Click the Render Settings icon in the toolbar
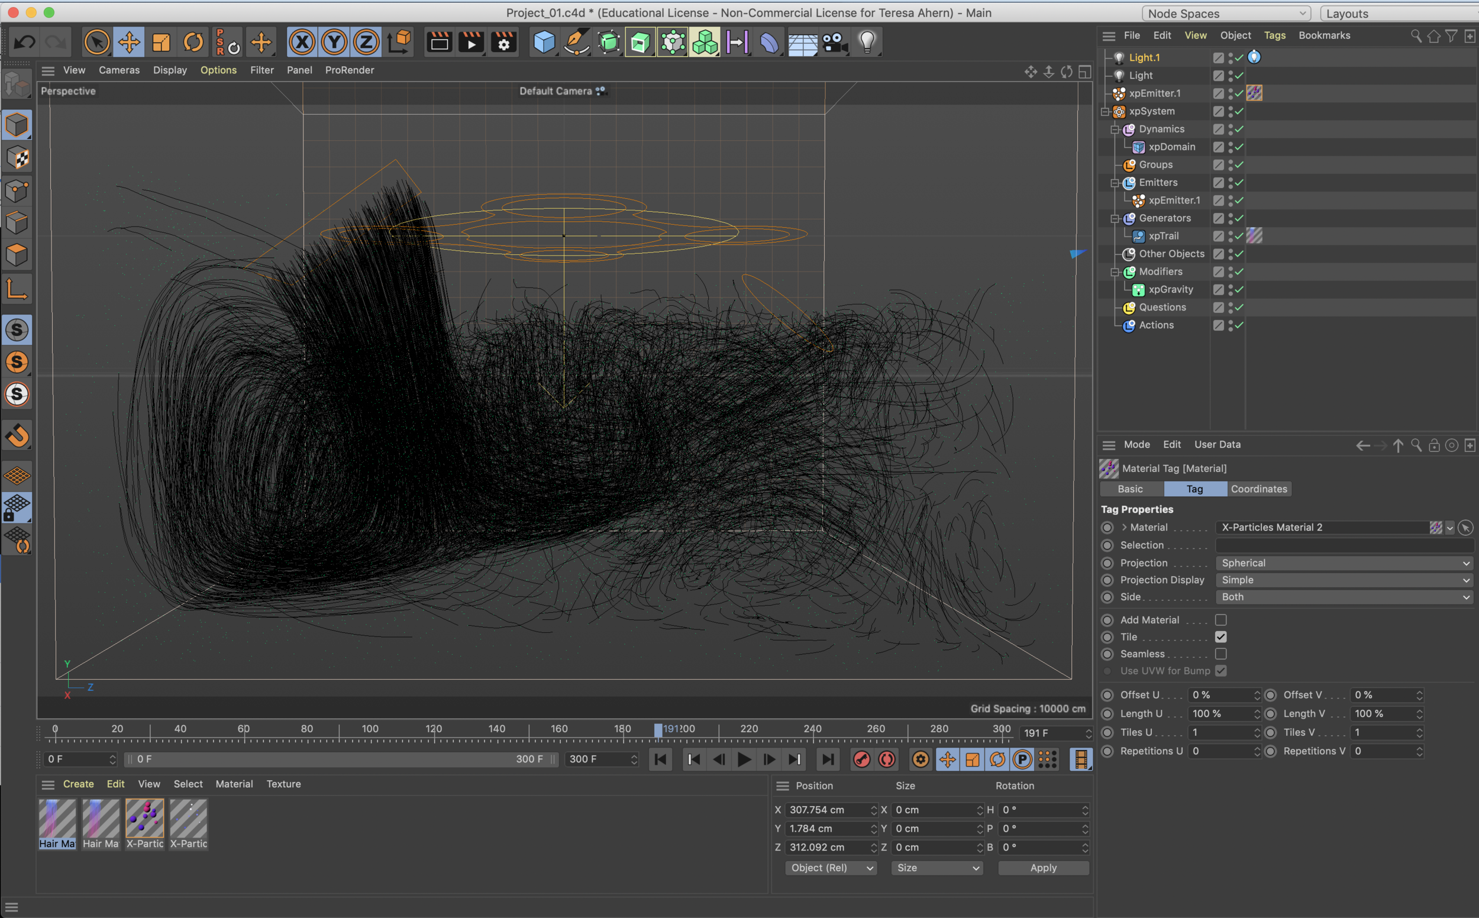The height and width of the screenshot is (918, 1479). click(x=503, y=41)
